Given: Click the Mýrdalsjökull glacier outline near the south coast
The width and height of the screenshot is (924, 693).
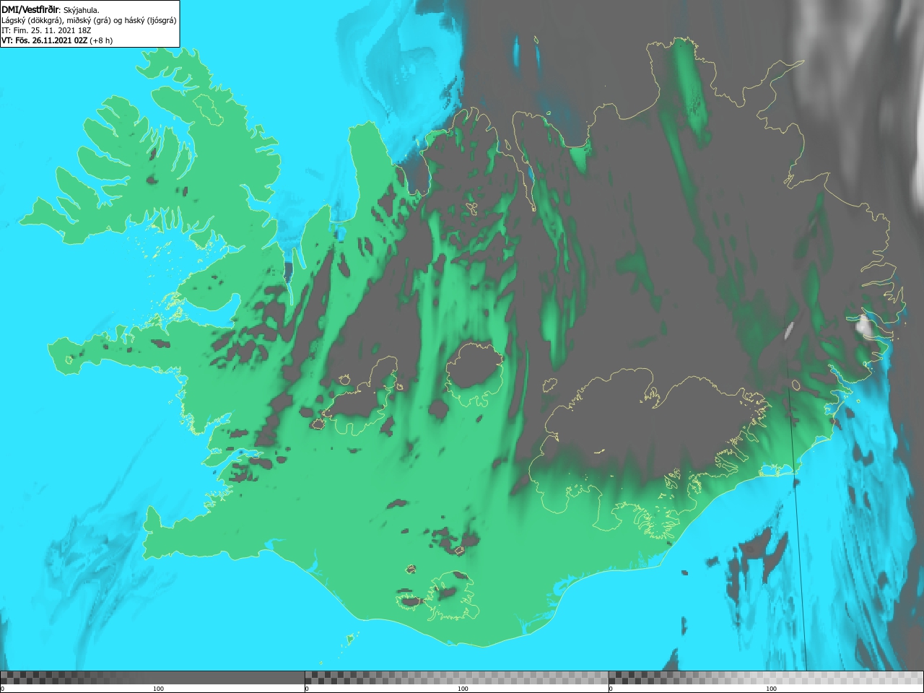Looking at the screenshot, I should pyautogui.click(x=453, y=596).
